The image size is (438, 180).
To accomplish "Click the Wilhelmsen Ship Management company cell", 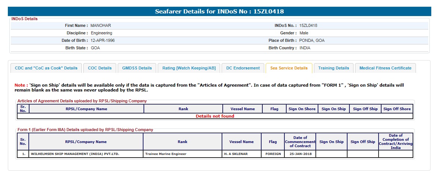I will click(75, 154).
